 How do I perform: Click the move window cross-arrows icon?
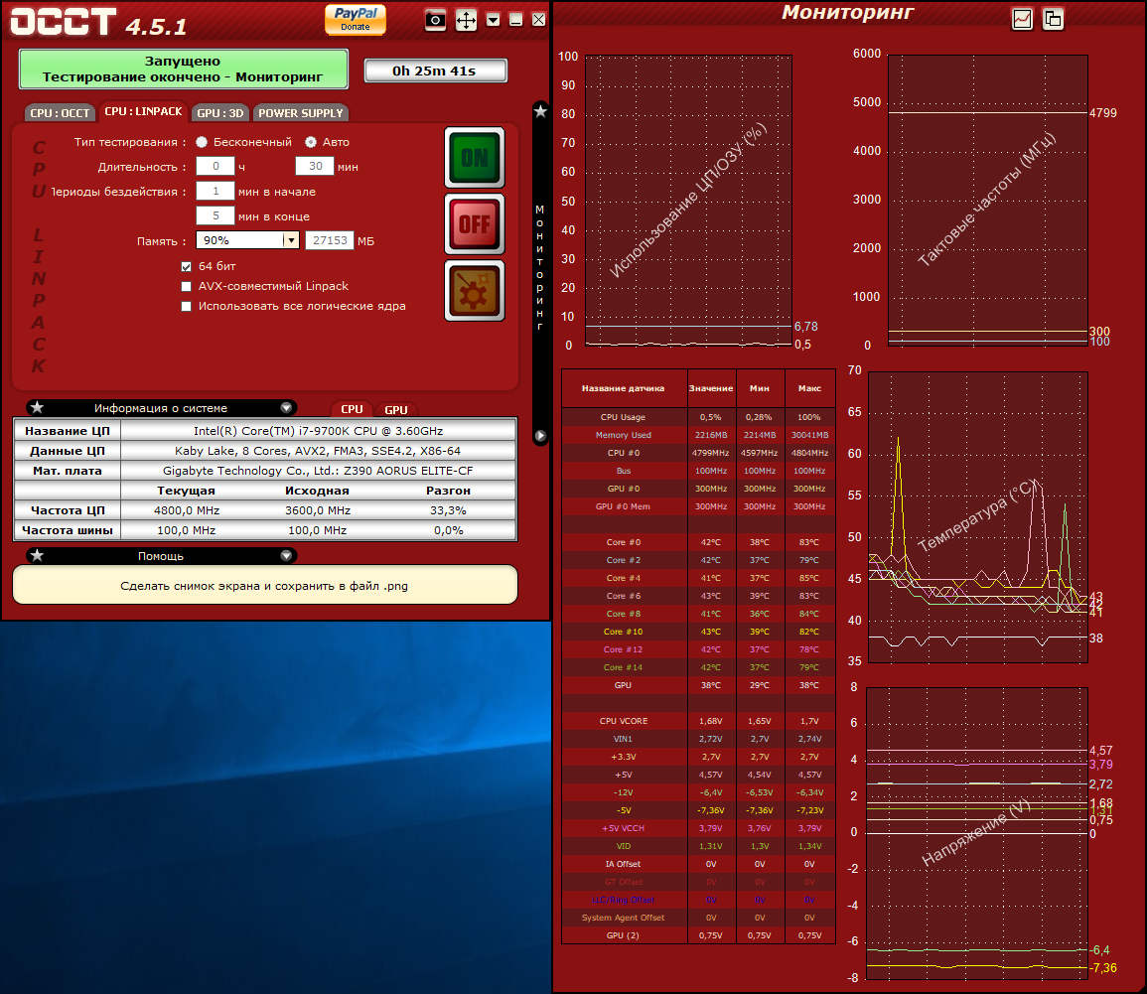tap(466, 20)
